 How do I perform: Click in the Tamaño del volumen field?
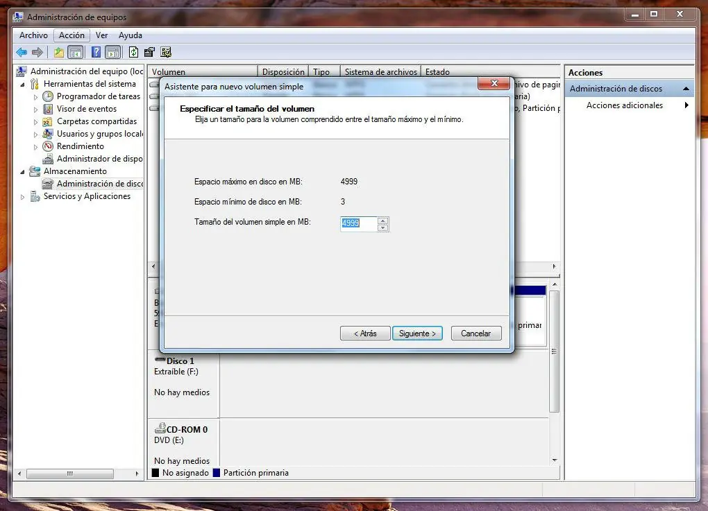(358, 223)
